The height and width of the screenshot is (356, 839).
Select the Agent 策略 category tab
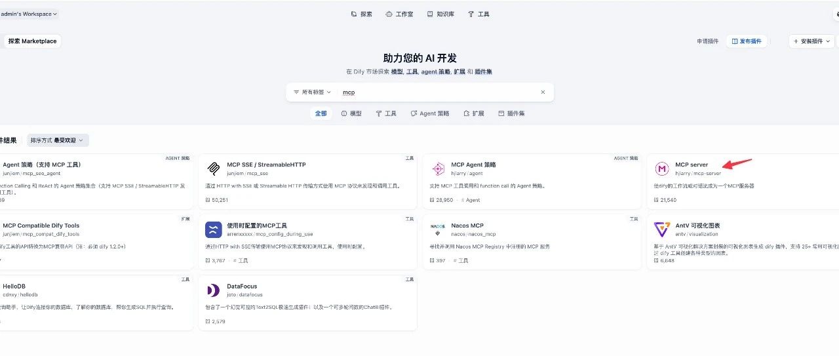coord(430,113)
